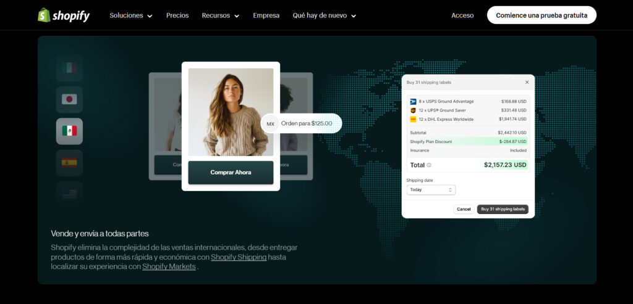Viewport: 633px width, 304px height.
Task: Expand the Recursos menu
Action: click(x=221, y=15)
